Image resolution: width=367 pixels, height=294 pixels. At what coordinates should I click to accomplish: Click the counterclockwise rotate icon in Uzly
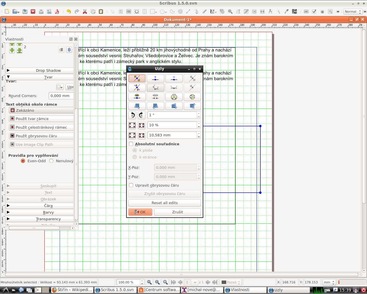pyautogui.click(x=132, y=115)
